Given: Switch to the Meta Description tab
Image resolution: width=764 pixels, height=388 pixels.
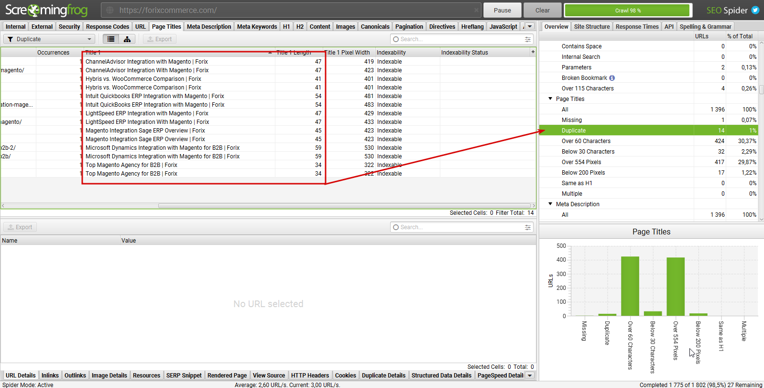Looking at the screenshot, I should pos(209,27).
